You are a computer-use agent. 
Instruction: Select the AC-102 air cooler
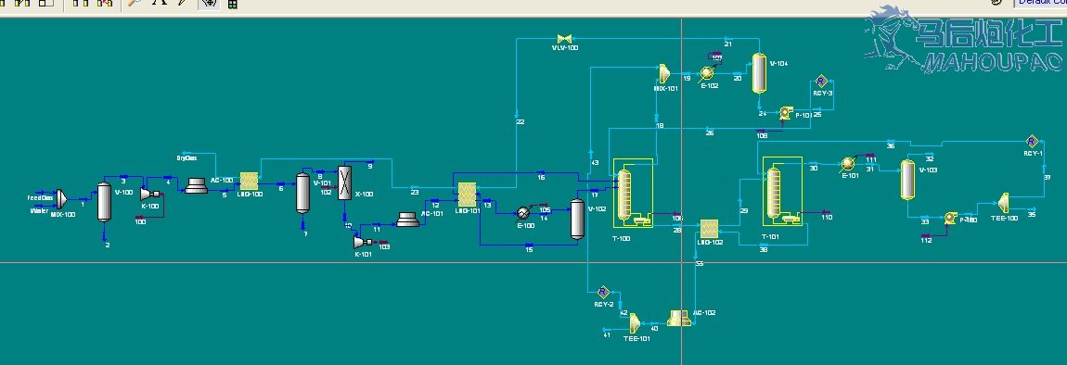679,318
